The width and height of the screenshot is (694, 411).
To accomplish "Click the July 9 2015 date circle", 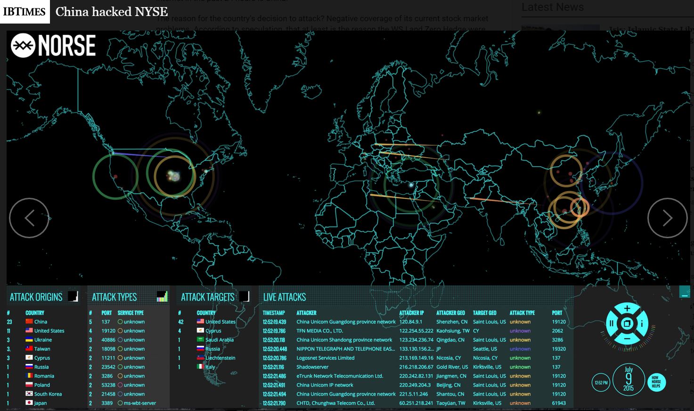I will pyautogui.click(x=629, y=379).
